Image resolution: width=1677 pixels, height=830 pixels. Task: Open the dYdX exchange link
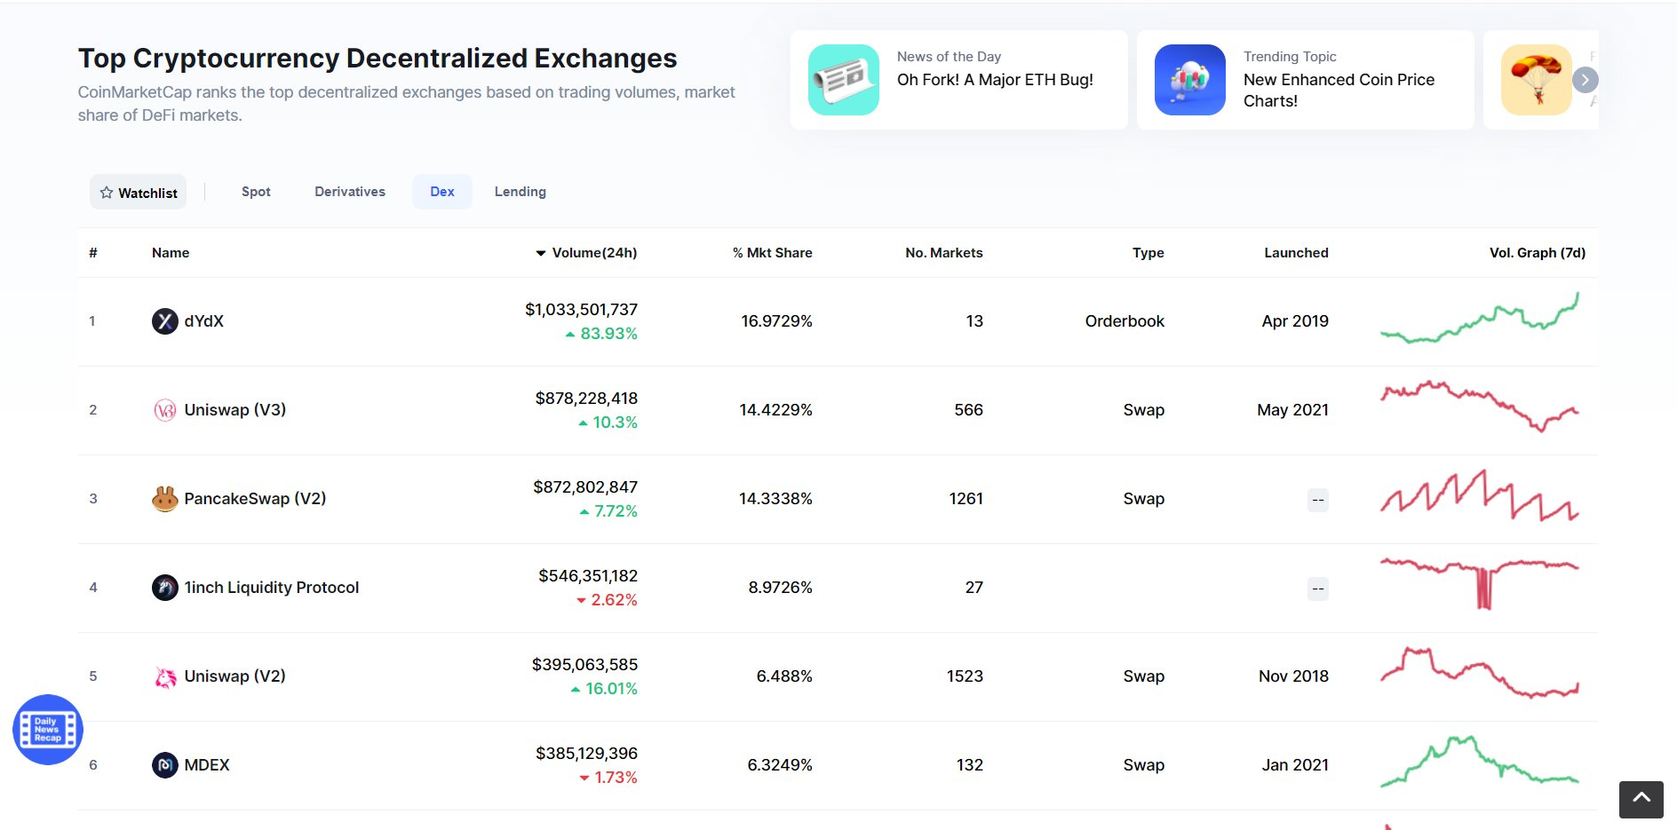coord(204,321)
